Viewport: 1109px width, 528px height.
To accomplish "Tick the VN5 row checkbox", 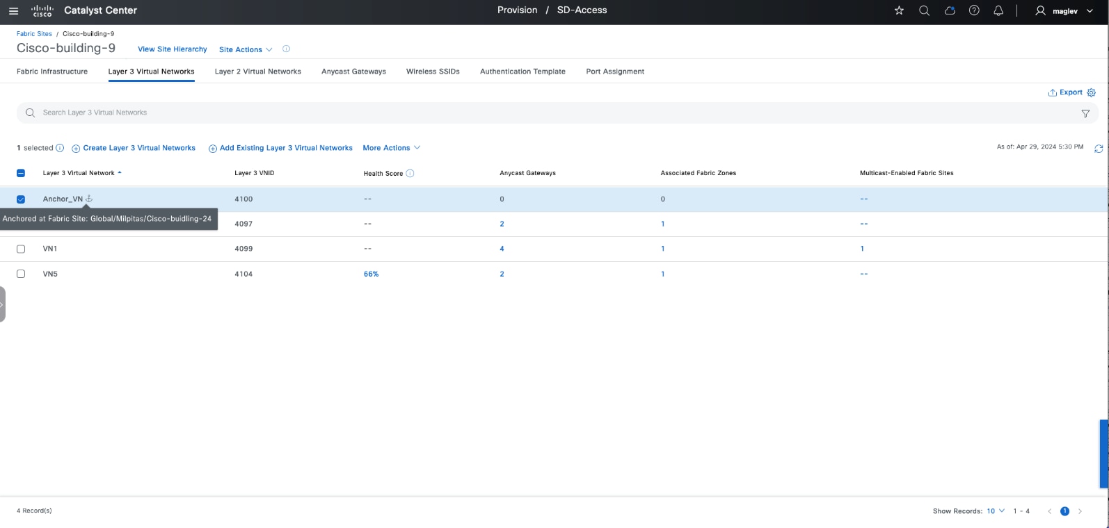I will tap(21, 274).
